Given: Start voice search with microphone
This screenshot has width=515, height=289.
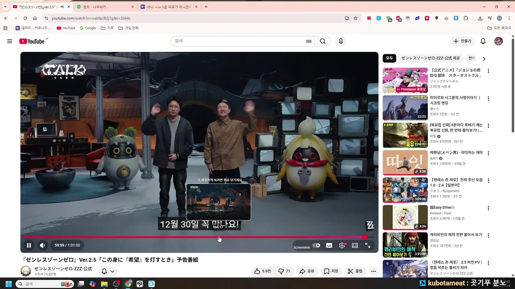Looking at the screenshot, I should pos(341,41).
